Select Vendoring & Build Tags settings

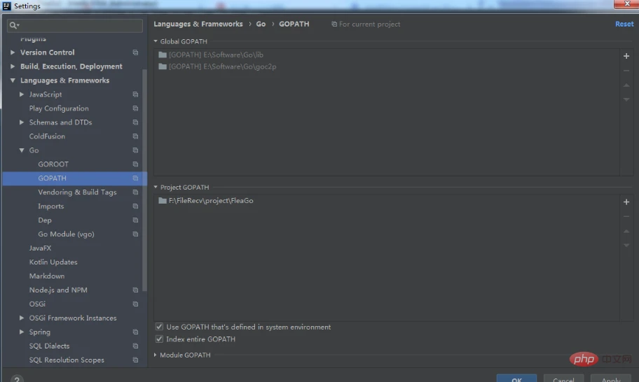77,192
